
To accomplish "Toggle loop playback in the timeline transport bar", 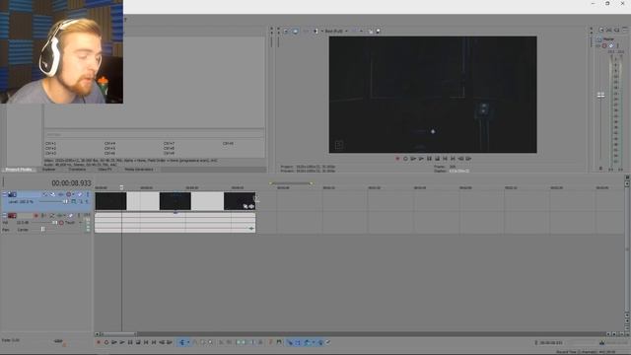I will (x=106, y=342).
